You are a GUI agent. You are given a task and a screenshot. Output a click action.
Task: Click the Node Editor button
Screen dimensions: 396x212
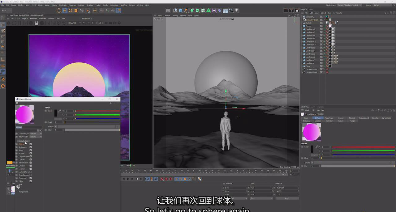(23, 141)
